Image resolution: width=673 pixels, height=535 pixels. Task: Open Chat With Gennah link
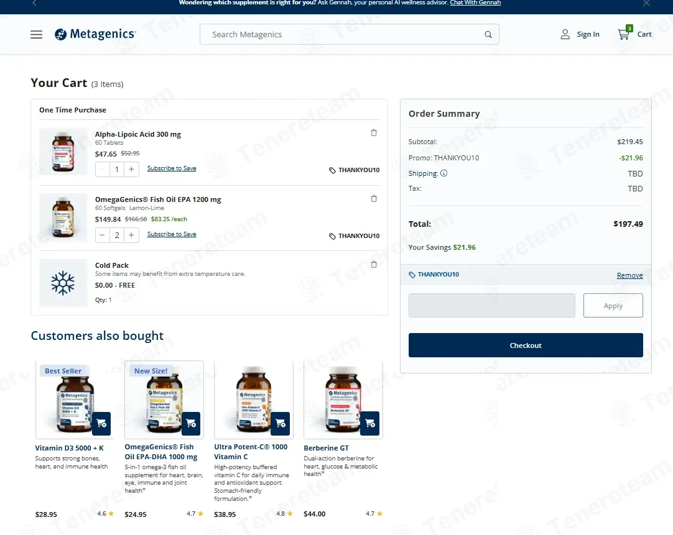click(475, 2)
